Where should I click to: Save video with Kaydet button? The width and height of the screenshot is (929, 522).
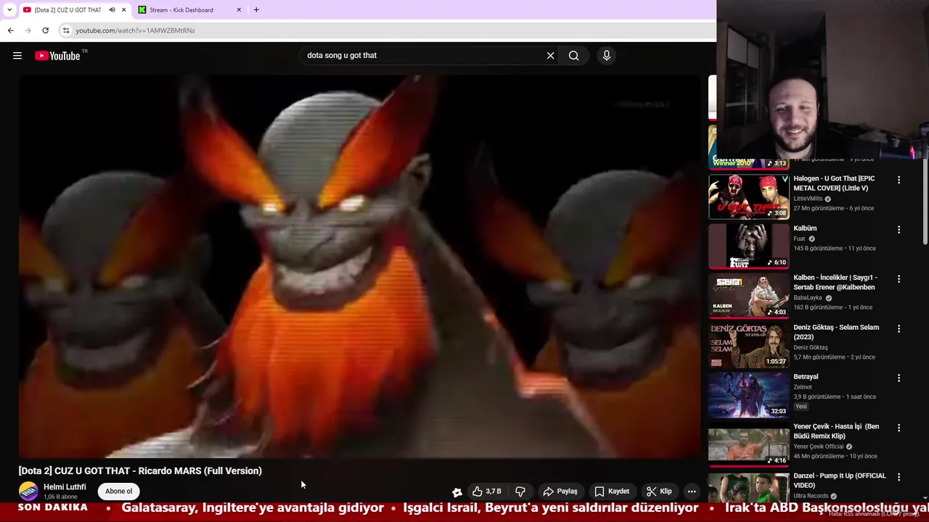(x=612, y=492)
